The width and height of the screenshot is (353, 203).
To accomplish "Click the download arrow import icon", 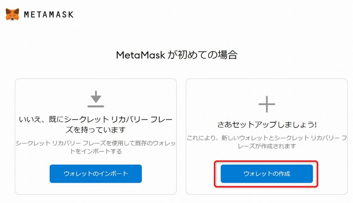I will click(x=96, y=99).
